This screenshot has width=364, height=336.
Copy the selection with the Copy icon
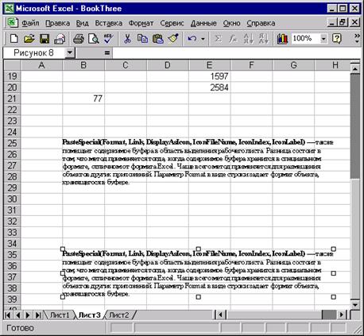(x=142, y=39)
